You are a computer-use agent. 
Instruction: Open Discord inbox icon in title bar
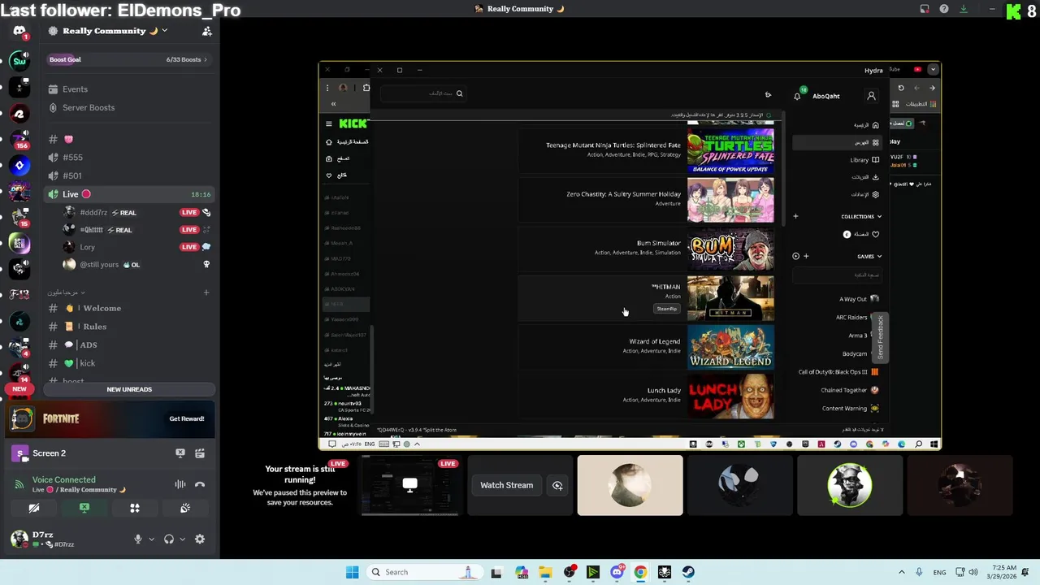pos(925,9)
